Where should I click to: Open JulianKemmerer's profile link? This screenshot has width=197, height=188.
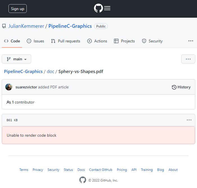26,26
